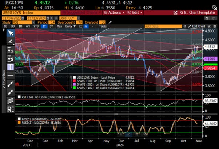
Task: Click the white 4.4512 last price tag
Action: (210, 47)
